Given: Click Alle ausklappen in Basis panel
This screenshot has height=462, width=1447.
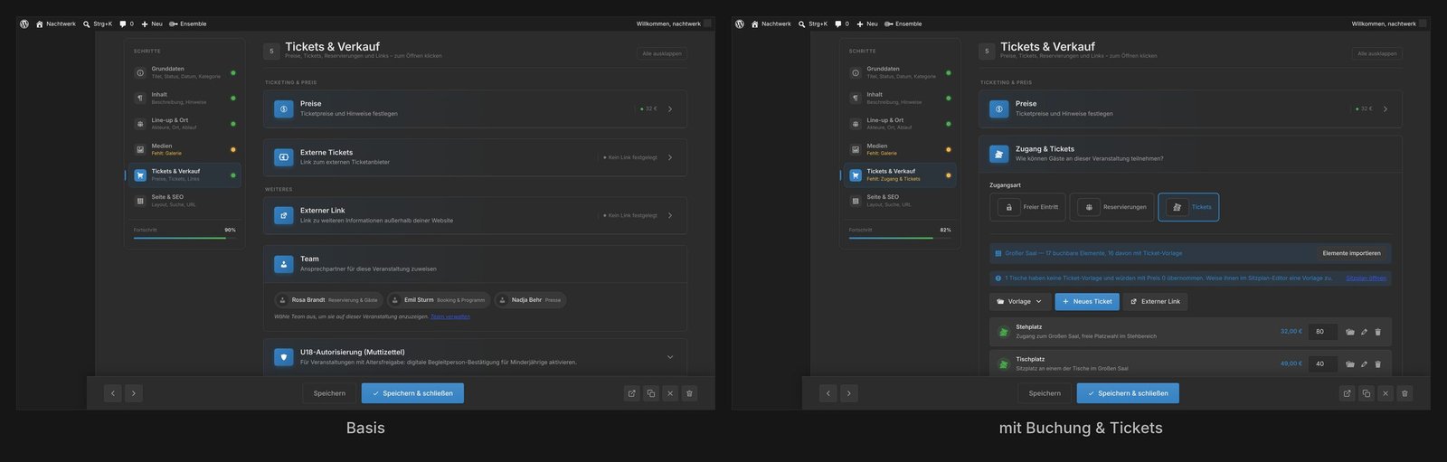Looking at the screenshot, I should pyautogui.click(x=662, y=53).
